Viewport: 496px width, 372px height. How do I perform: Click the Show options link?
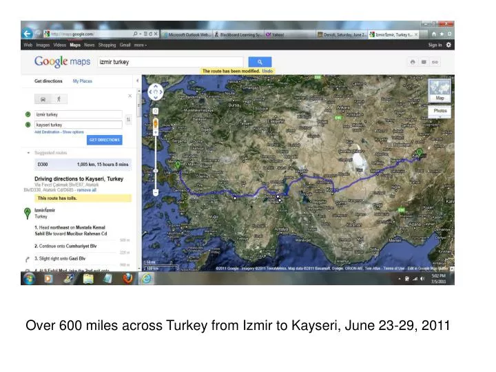tap(73, 132)
